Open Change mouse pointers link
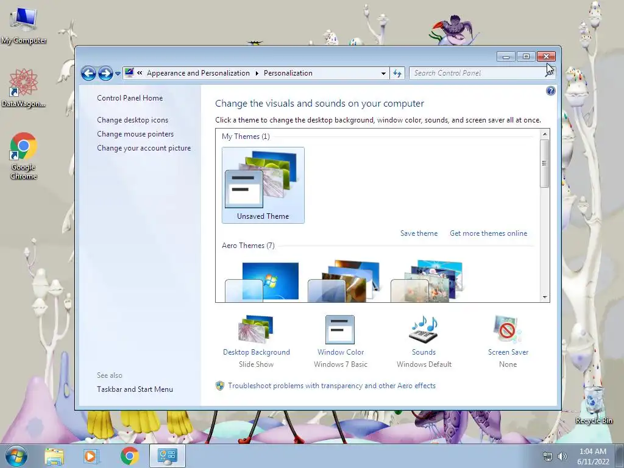Screen dimensions: 624x468 tap(135, 133)
